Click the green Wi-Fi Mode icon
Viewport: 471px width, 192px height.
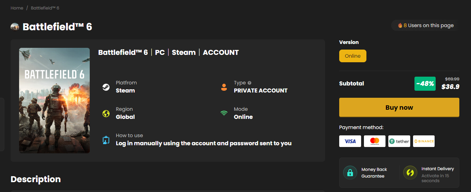(x=224, y=113)
